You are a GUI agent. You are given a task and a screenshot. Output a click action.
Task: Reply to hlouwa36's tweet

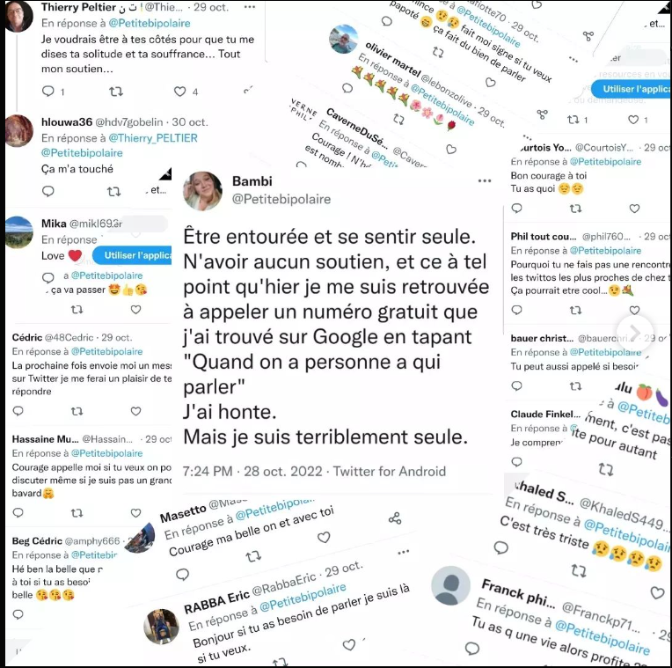coord(48,191)
